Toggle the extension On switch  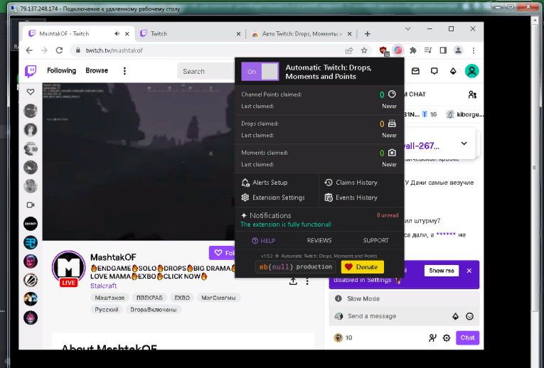(x=260, y=71)
